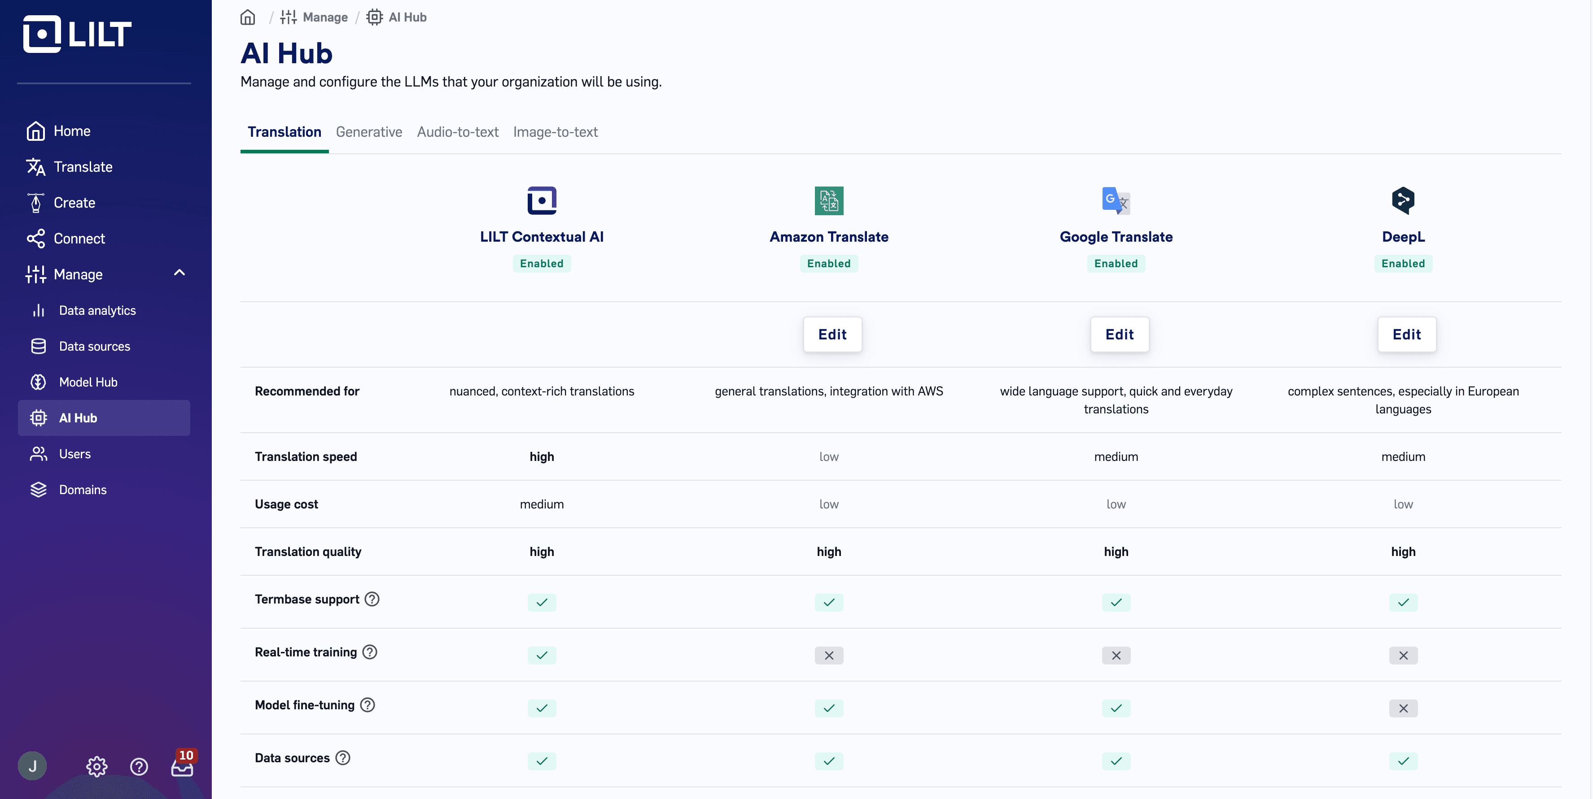Show Termbase support help tooltip icon
Image resolution: width=1593 pixels, height=799 pixels.
coord(372,599)
